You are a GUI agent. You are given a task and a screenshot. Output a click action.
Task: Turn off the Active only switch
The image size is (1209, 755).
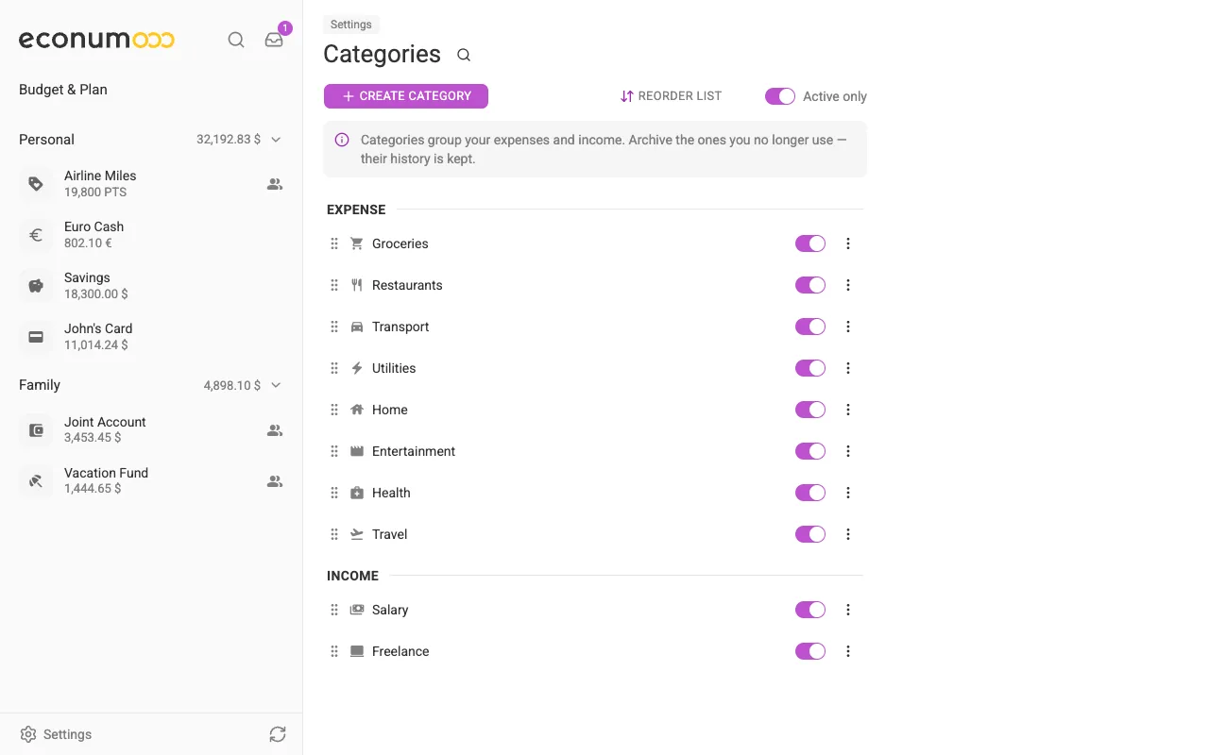click(780, 96)
